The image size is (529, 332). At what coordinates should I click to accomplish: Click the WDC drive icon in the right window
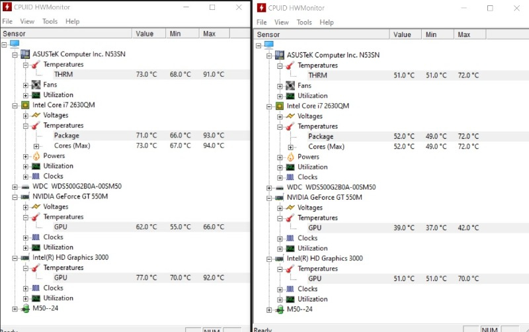tap(278, 187)
